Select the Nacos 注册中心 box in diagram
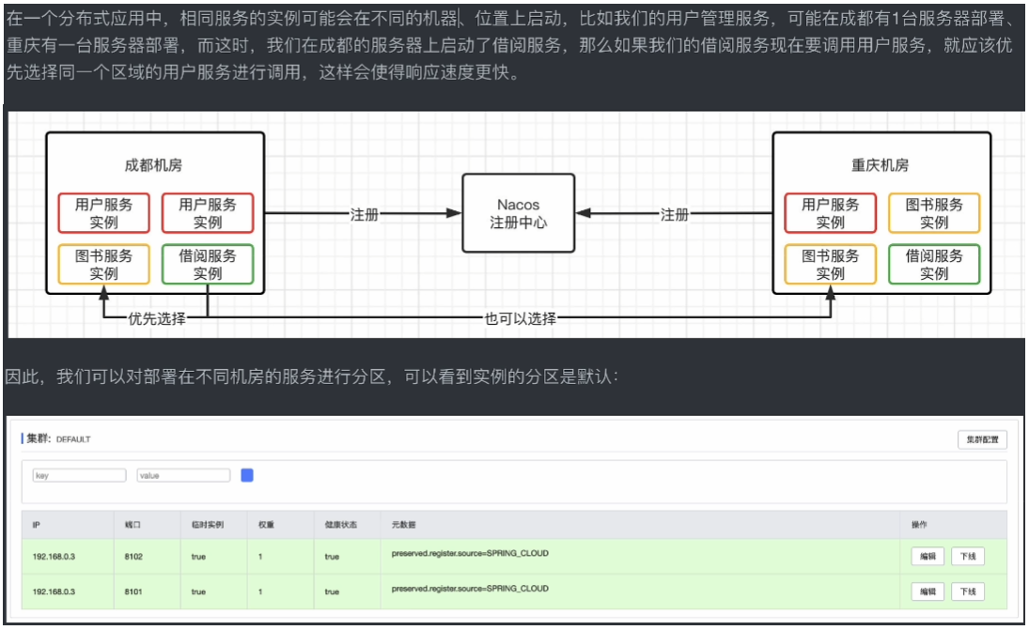Viewport: 1029px width, 630px height. (x=518, y=213)
